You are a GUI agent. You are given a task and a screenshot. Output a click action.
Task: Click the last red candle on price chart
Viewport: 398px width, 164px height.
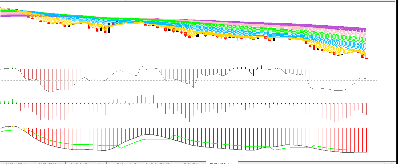(362, 56)
